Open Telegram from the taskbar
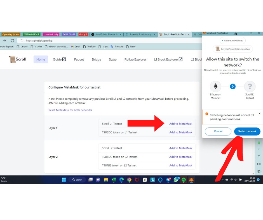 point(168,180)
